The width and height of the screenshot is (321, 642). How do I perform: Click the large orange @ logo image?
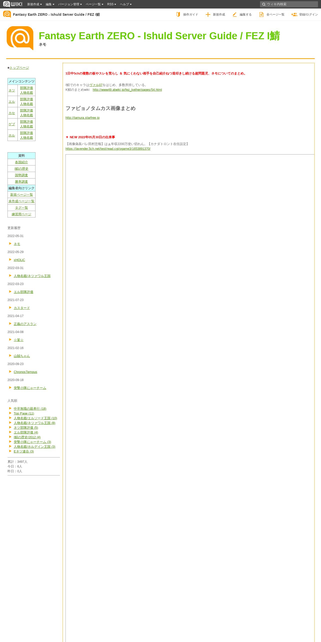coord(20,38)
